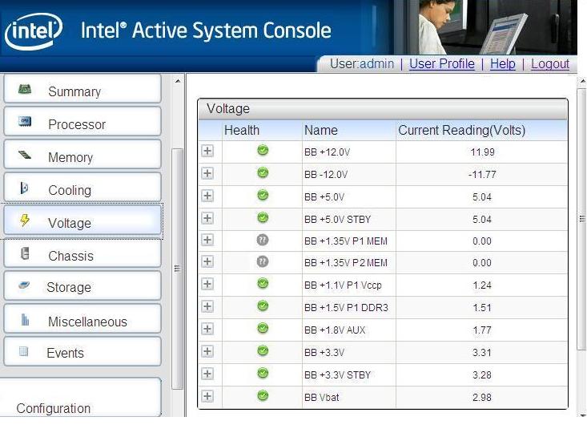
Task: Expand the BB +1.35V P2 MEM row
Action: [207, 261]
